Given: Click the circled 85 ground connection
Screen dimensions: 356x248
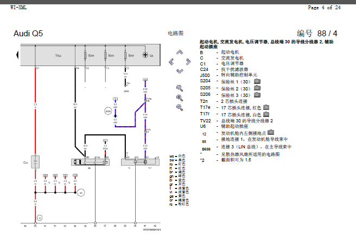Looking at the screenshot, I should tap(81, 193).
